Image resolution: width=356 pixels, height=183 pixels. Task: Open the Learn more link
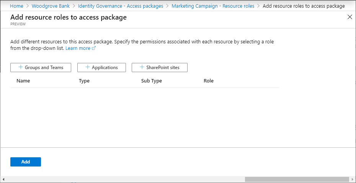point(80,48)
